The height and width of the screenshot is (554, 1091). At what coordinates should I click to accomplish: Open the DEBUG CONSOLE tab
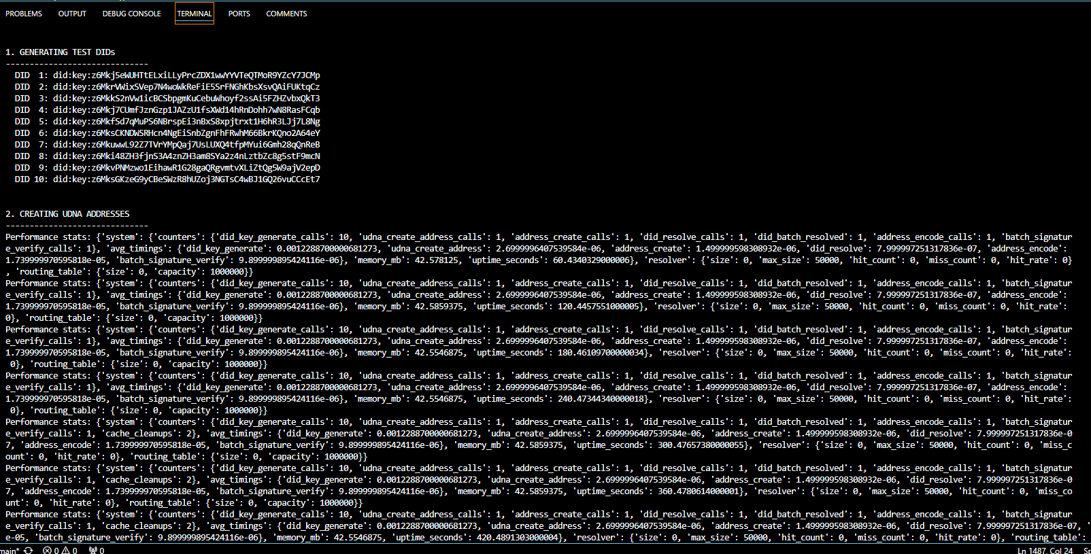point(132,14)
